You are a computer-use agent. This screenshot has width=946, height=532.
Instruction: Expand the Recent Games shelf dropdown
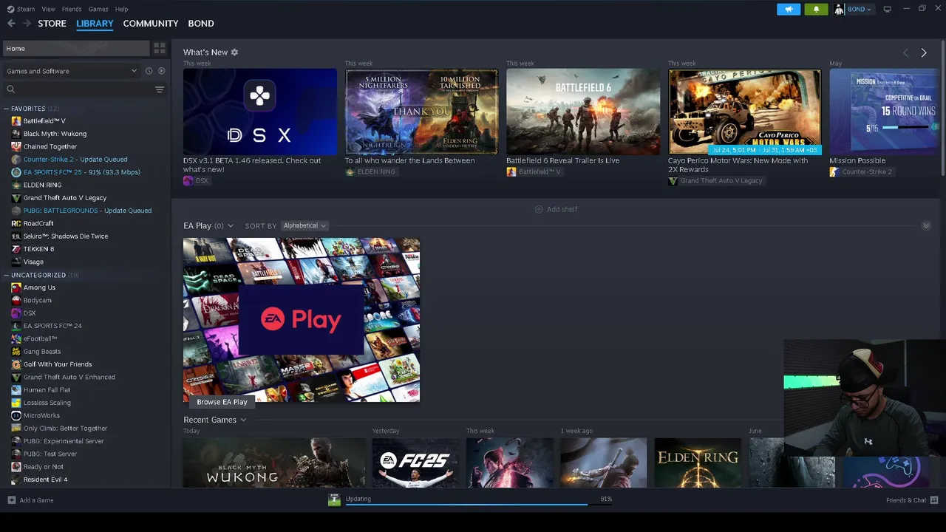(243, 420)
